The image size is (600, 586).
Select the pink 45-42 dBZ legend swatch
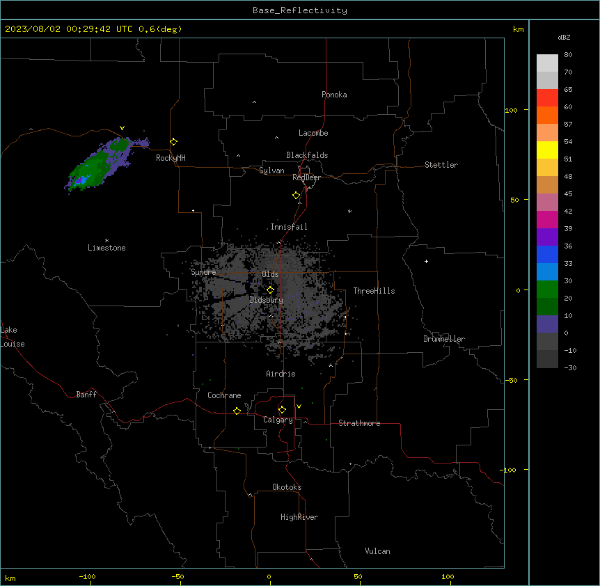pos(547,203)
